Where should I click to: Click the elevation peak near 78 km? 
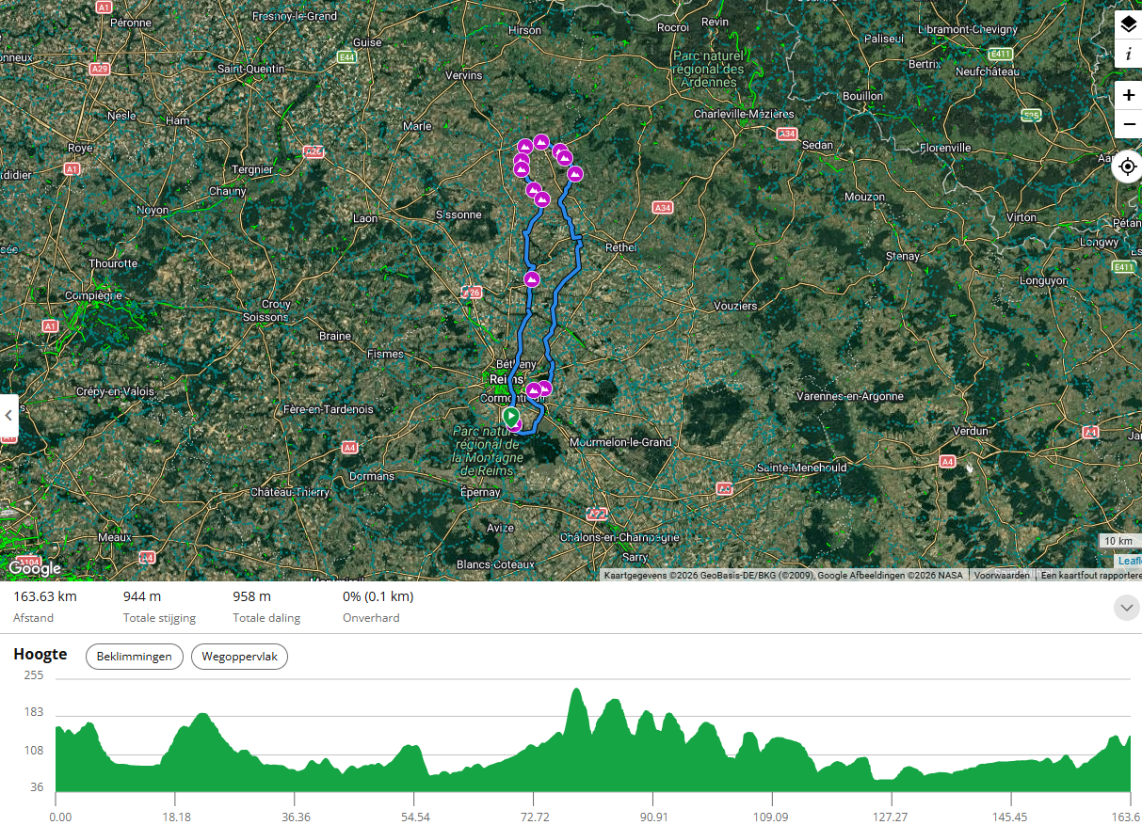576,694
